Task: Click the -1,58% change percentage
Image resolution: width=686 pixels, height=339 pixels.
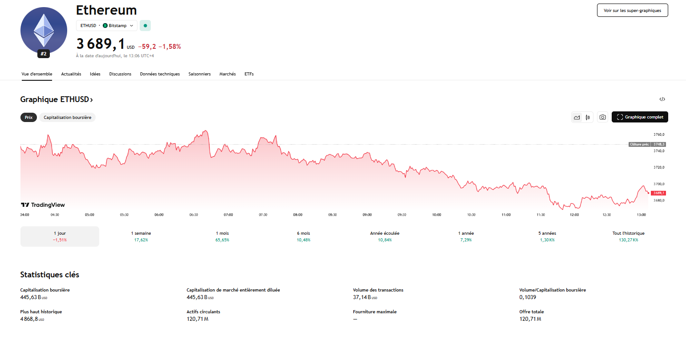Action: point(169,47)
